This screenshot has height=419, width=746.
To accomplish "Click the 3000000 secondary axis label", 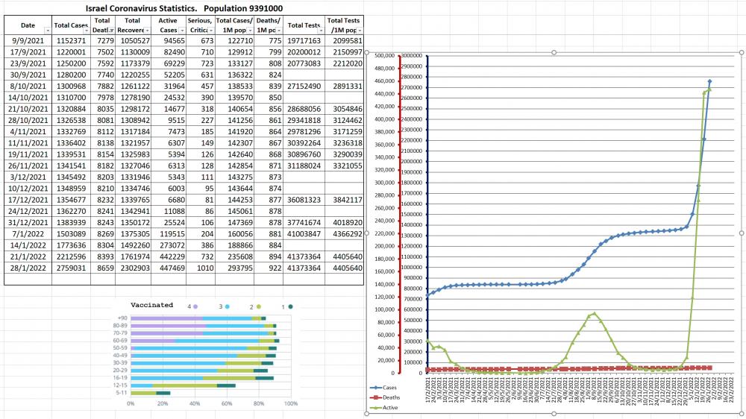I will tap(412, 56).
